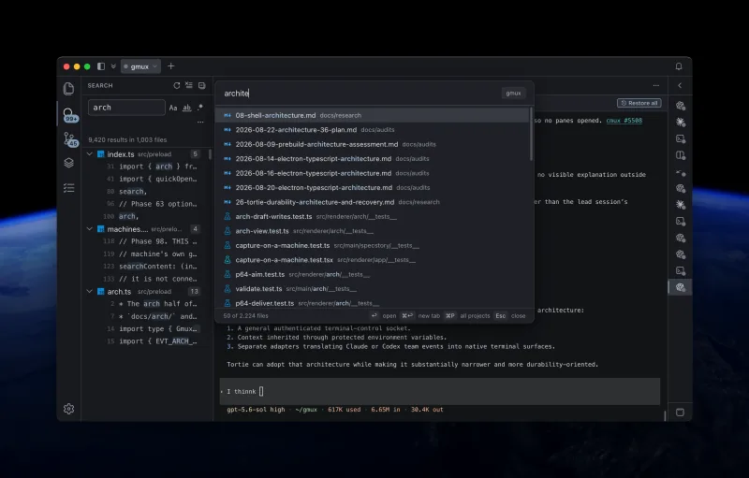Image resolution: width=749 pixels, height=478 pixels.
Task: Toggle the sidebar layout icon in title bar
Action: coord(101,66)
